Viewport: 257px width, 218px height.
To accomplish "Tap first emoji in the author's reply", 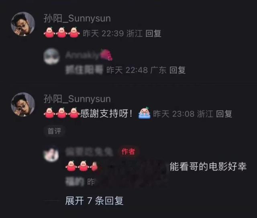I will coord(71,166).
